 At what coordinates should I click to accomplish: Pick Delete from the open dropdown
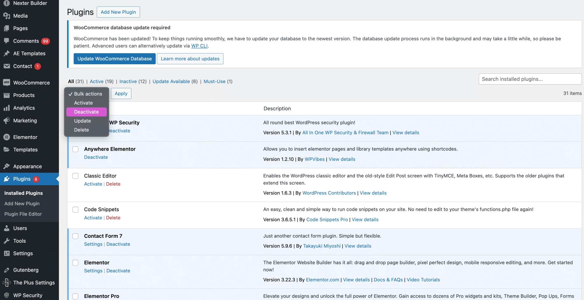tap(81, 130)
